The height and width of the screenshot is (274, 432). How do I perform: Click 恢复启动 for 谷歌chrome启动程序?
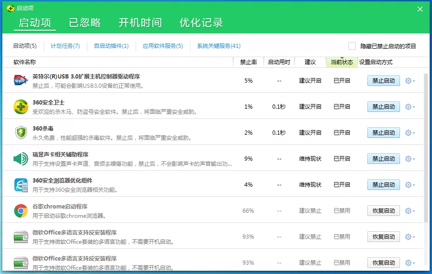point(384,211)
